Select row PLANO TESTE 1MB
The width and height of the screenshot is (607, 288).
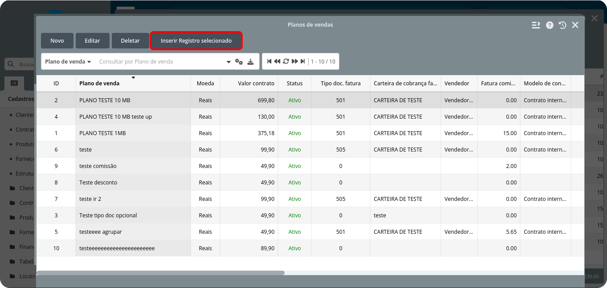click(310, 133)
